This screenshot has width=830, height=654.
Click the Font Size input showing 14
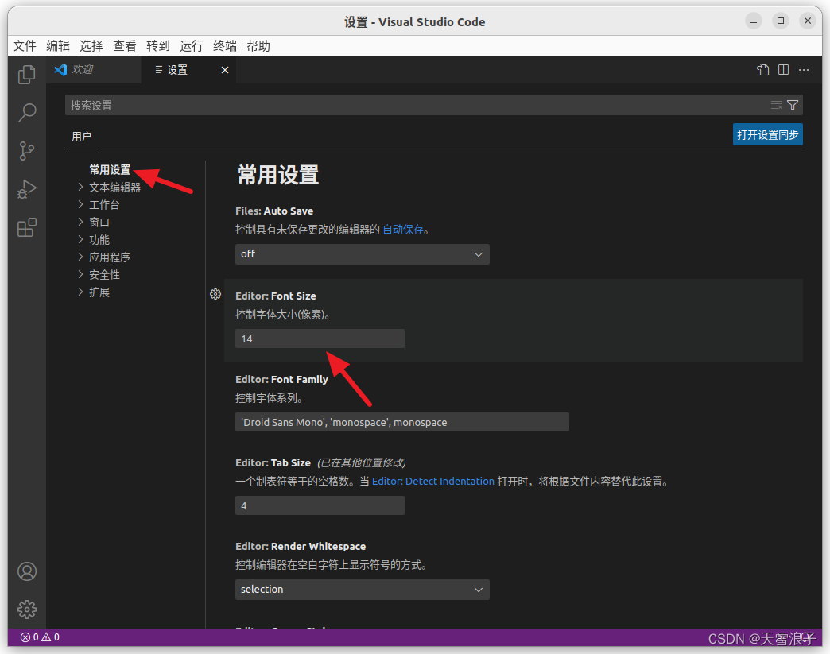[x=320, y=339]
